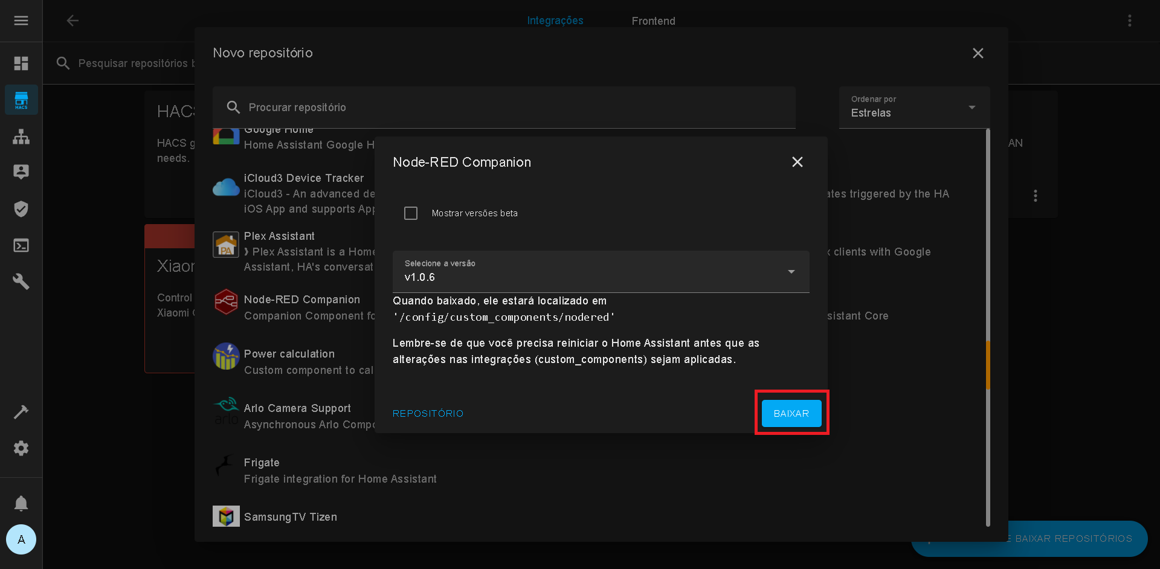
Task: Open user profile avatar A
Action: coord(21,539)
